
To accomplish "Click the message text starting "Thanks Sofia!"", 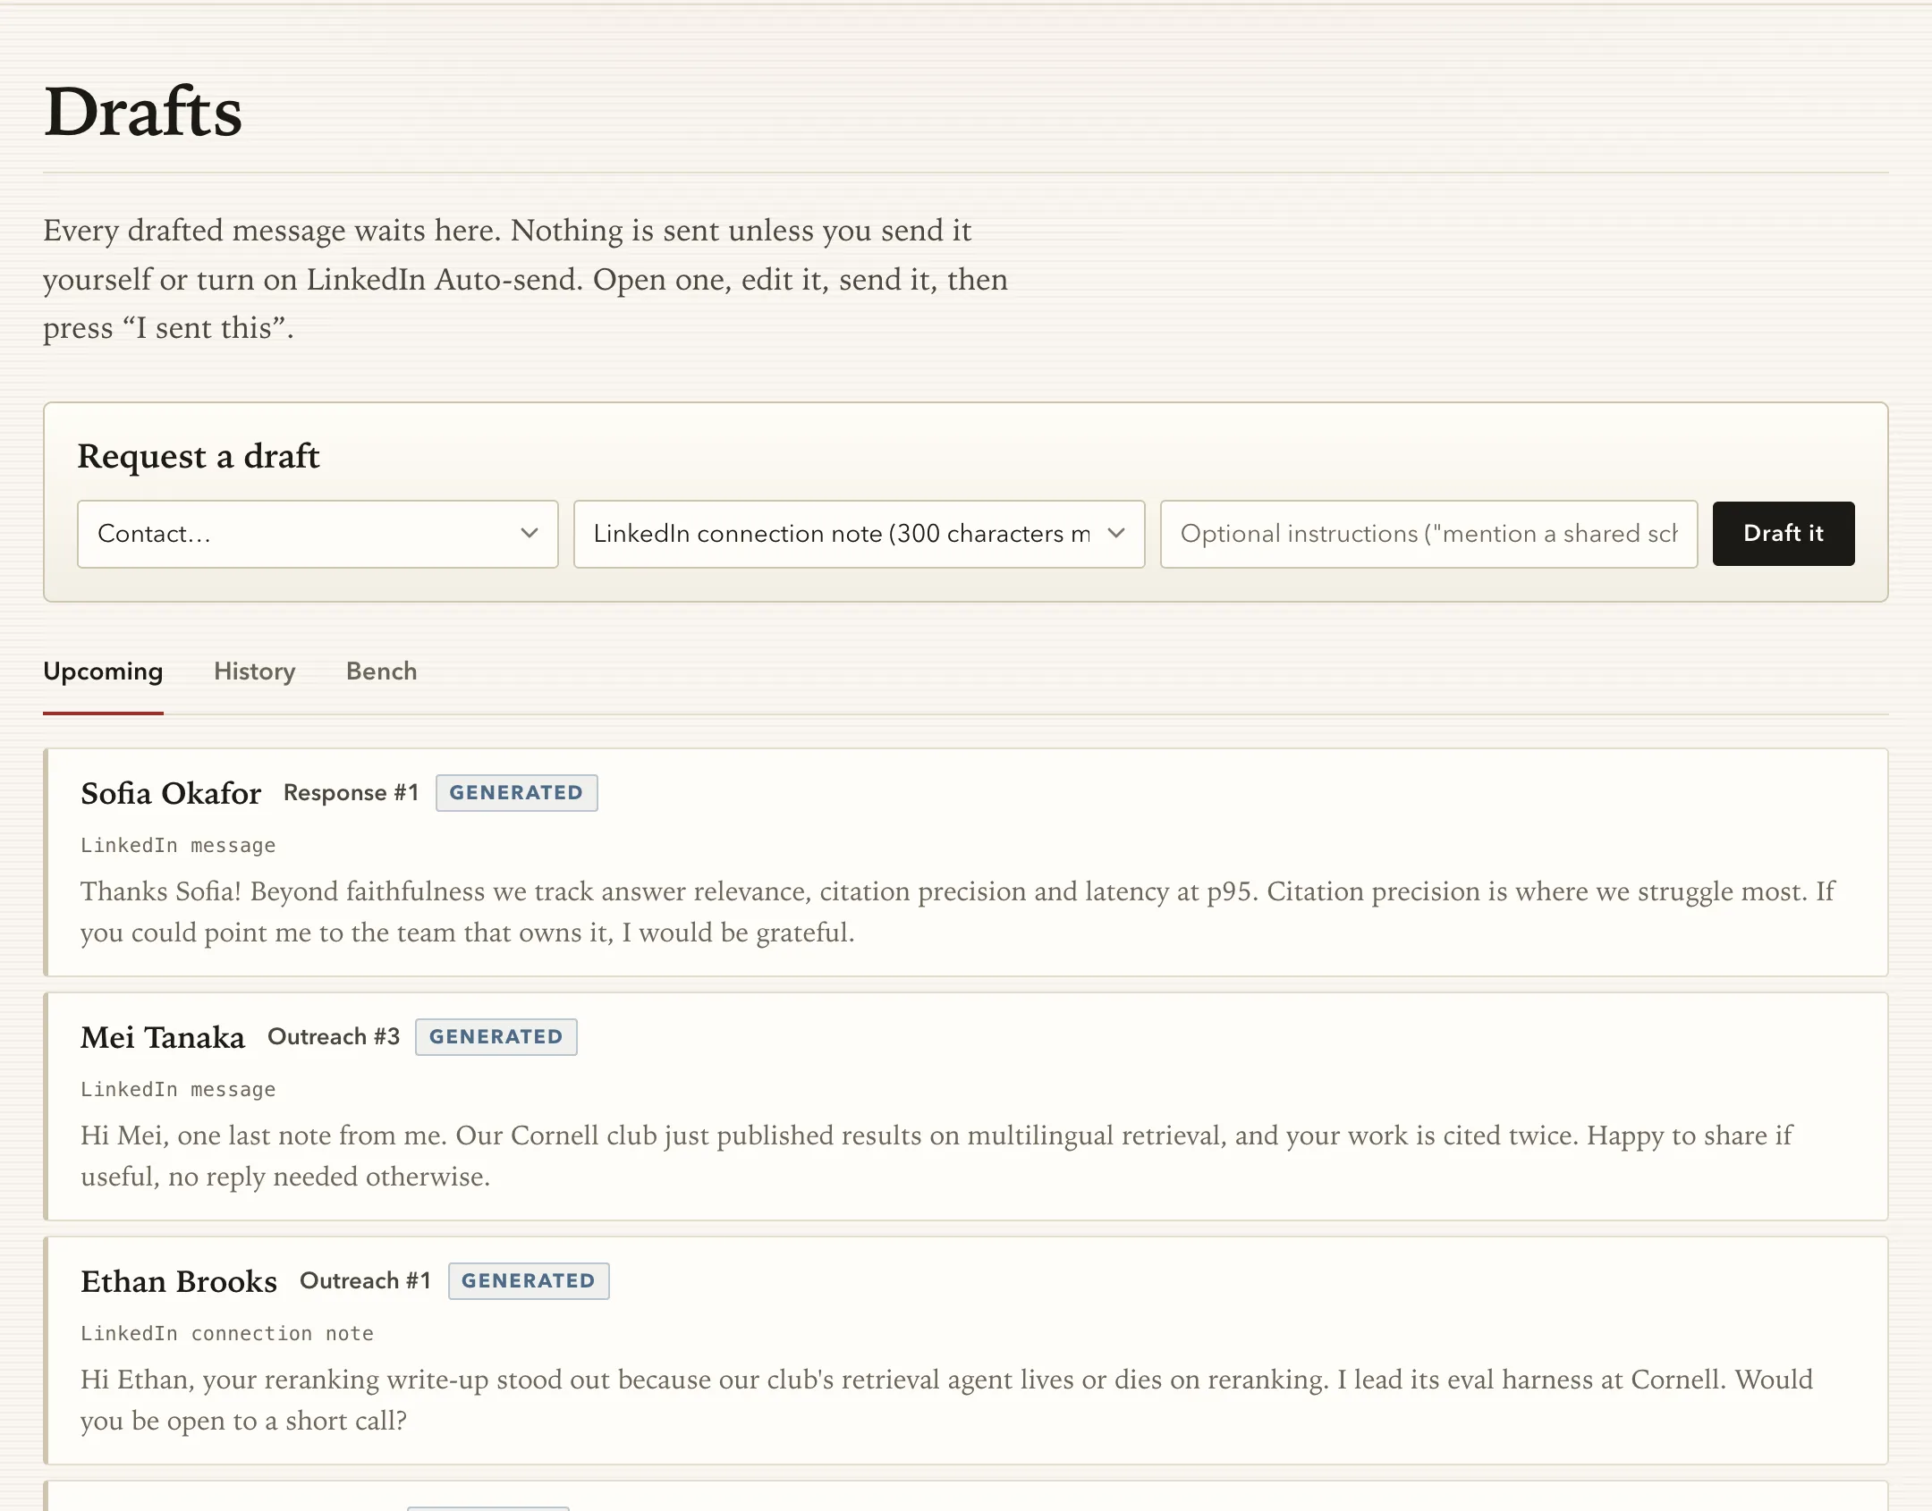I will [957, 912].
